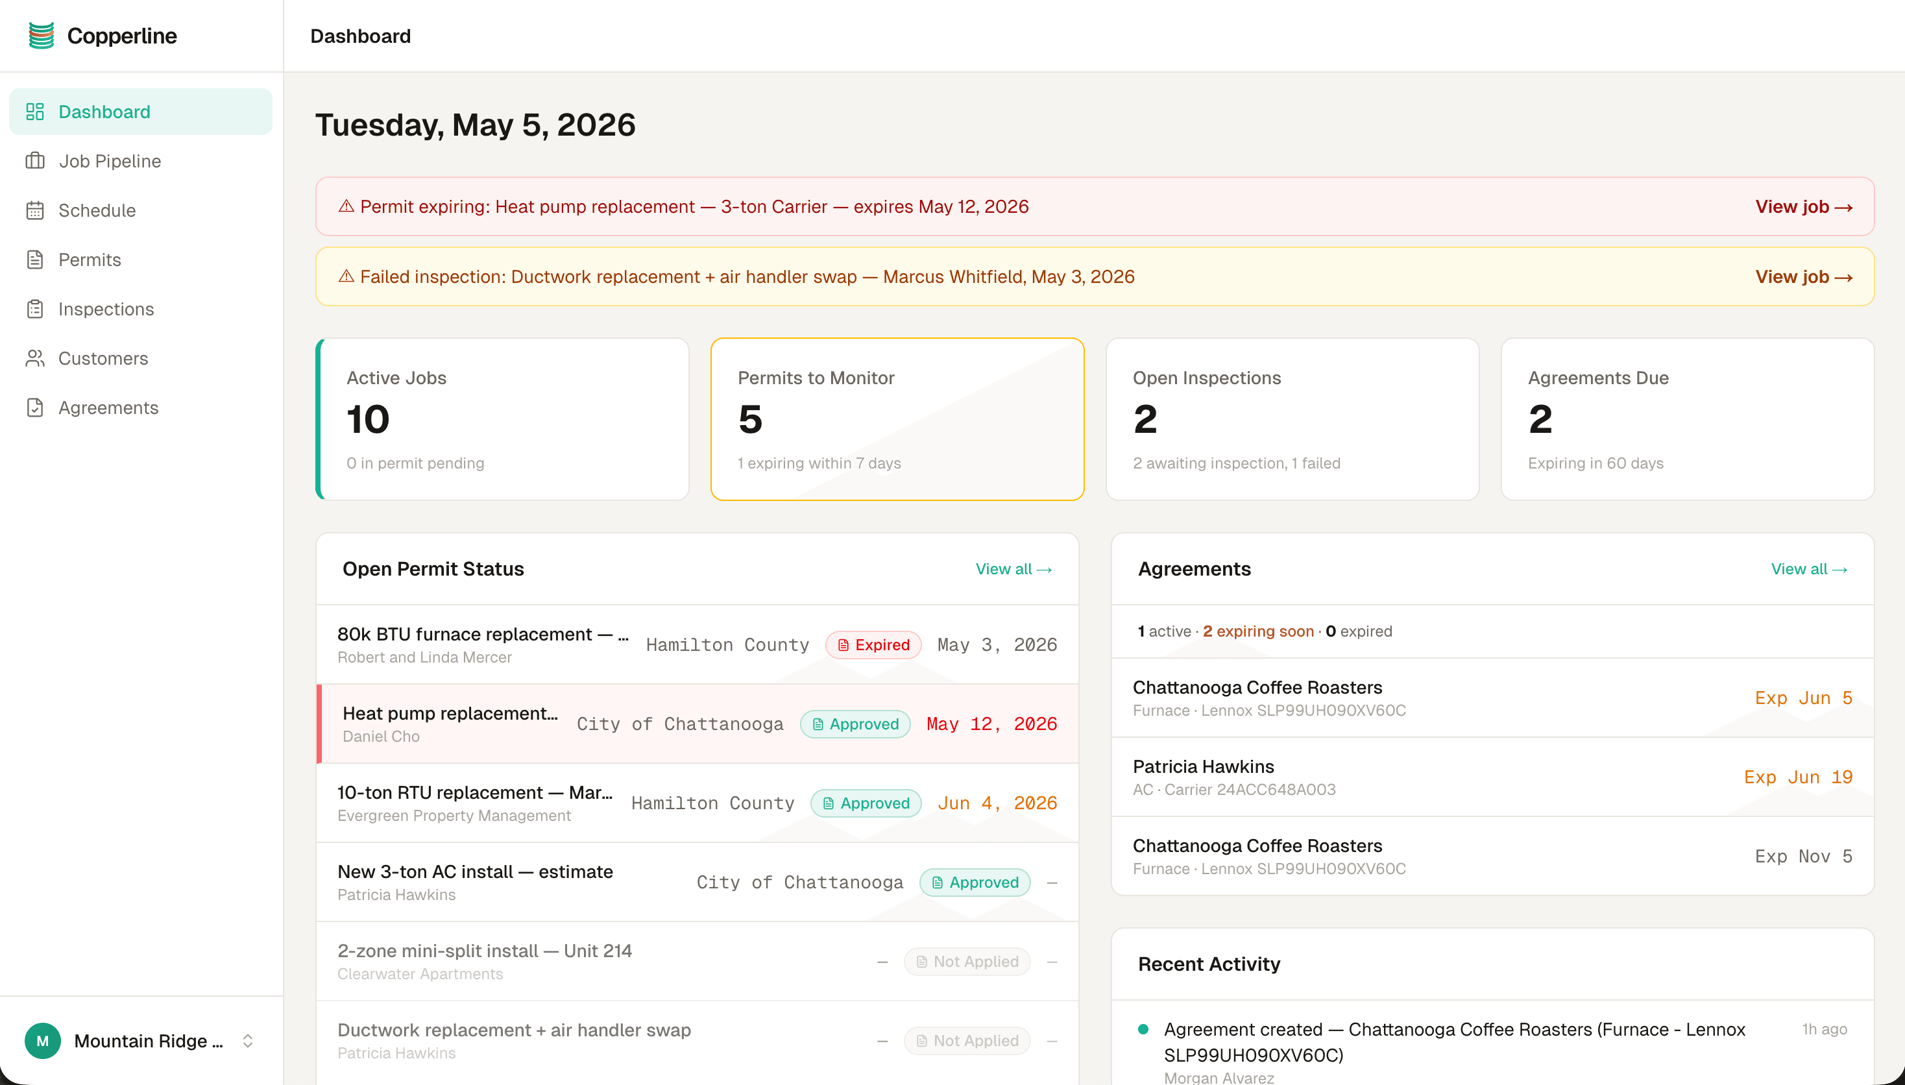This screenshot has height=1085, width=1905.
Task: Click the Mountain Ridge avatar circle
Action: [42, 1040]
